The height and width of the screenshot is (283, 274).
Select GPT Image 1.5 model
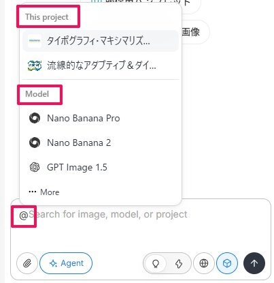click(101, 167)
